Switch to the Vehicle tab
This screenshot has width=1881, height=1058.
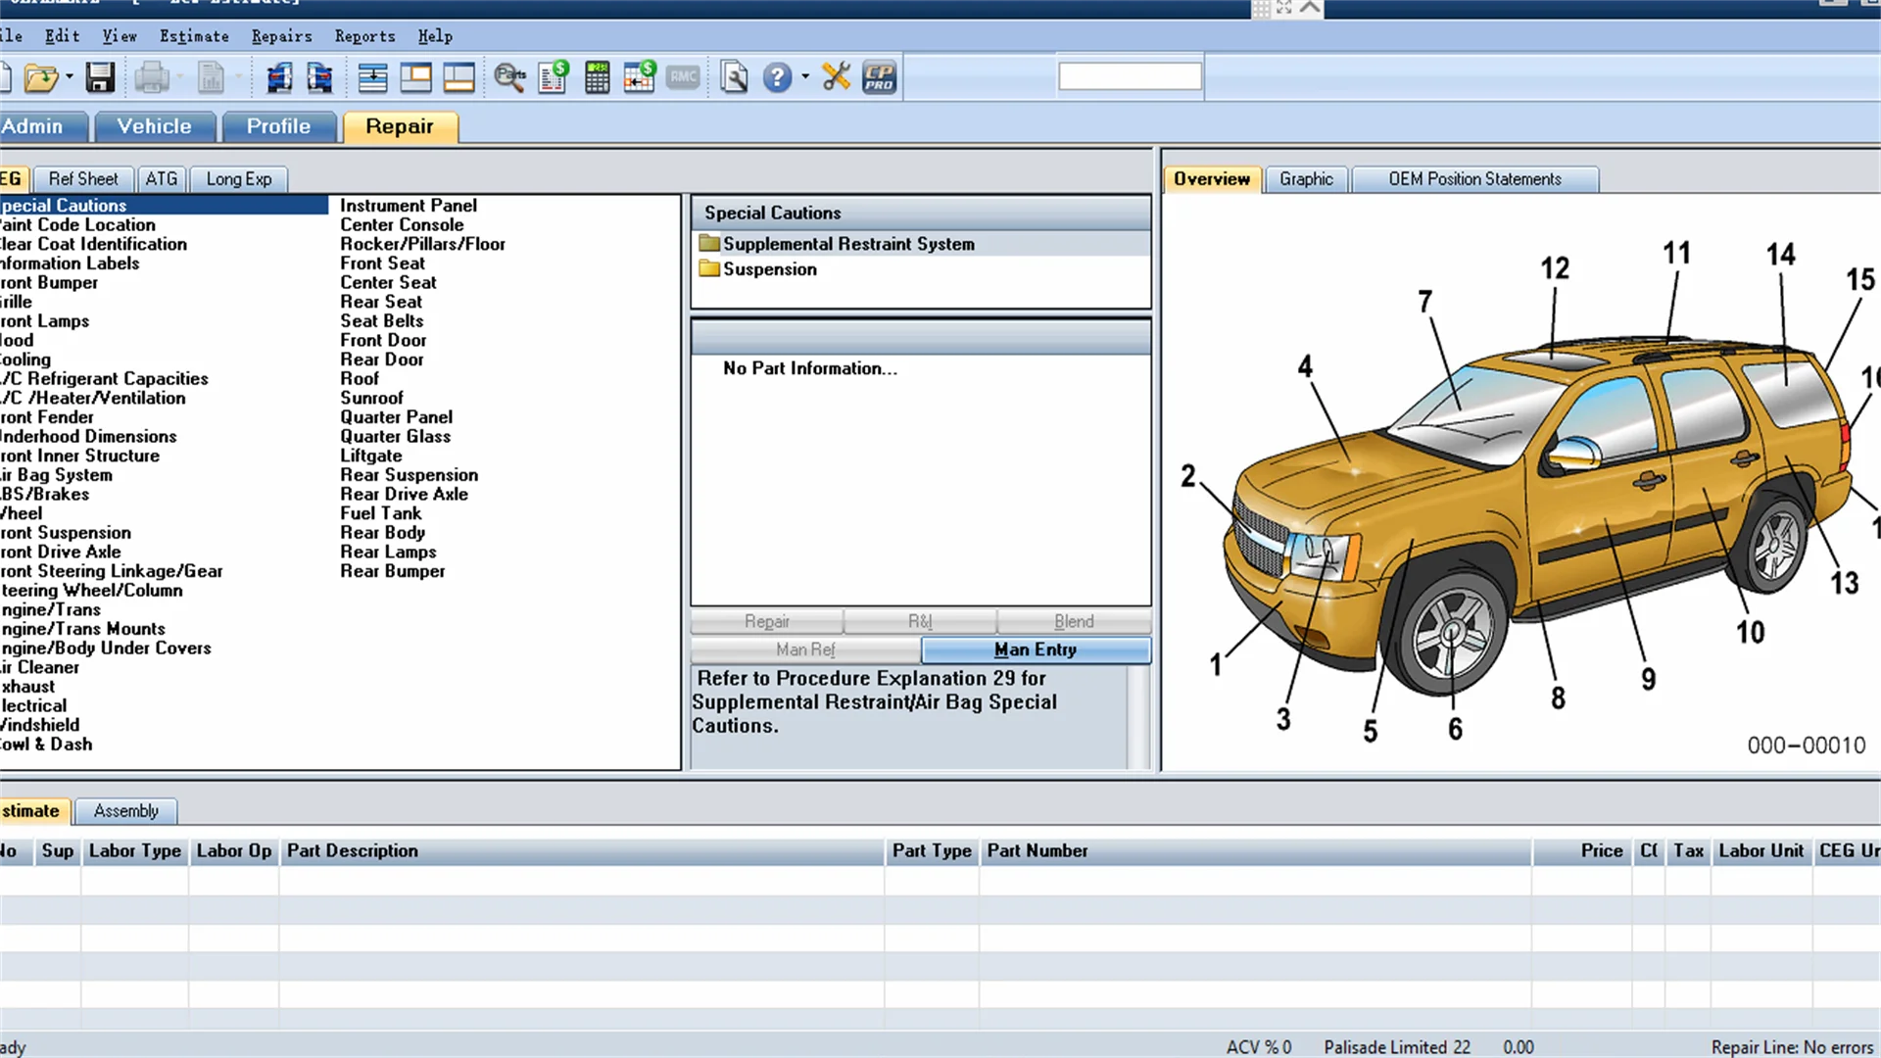point(154,126)
